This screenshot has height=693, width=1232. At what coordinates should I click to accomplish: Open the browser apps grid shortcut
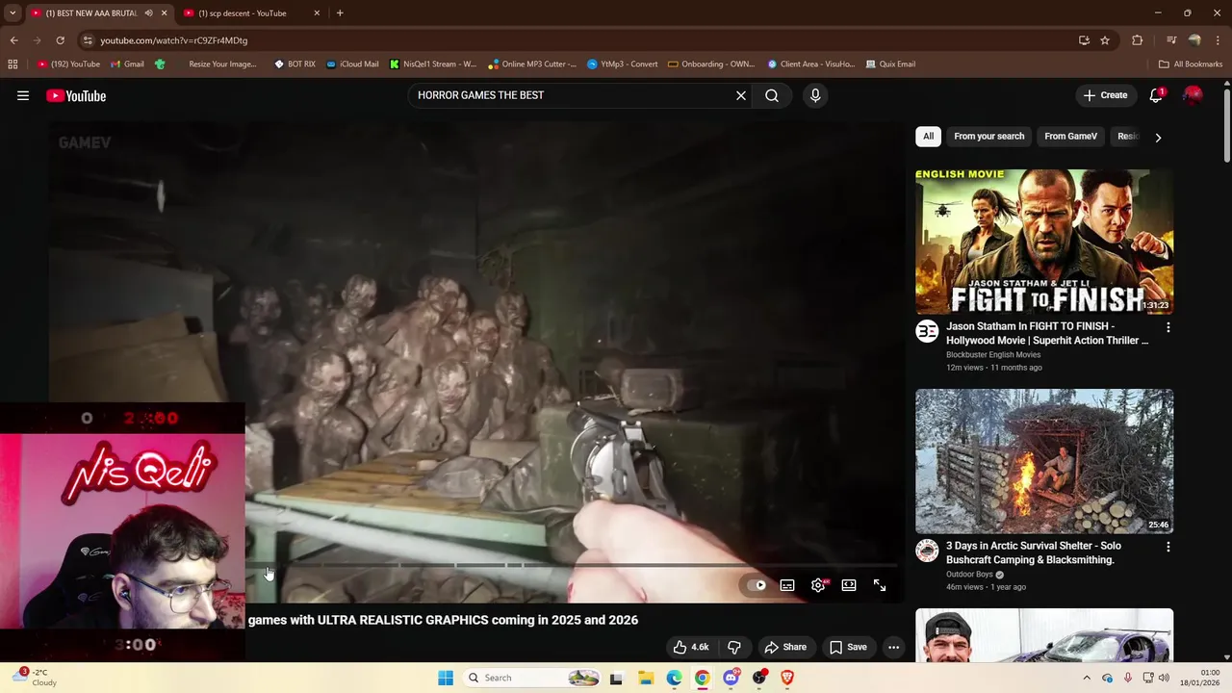coord(13,64)
